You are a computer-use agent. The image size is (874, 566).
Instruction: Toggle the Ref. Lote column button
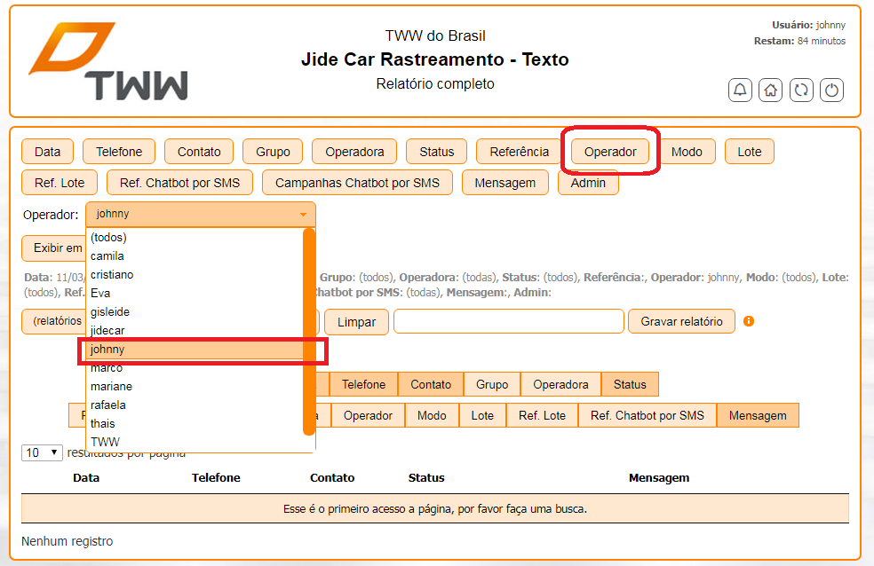tap(542, 416)
